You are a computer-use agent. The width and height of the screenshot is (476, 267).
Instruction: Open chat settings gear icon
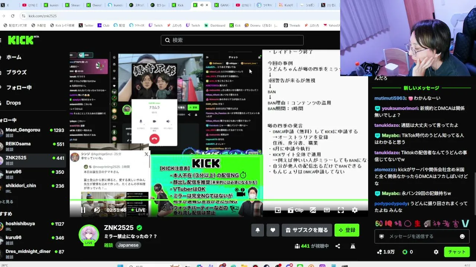[x=436, y=252]
